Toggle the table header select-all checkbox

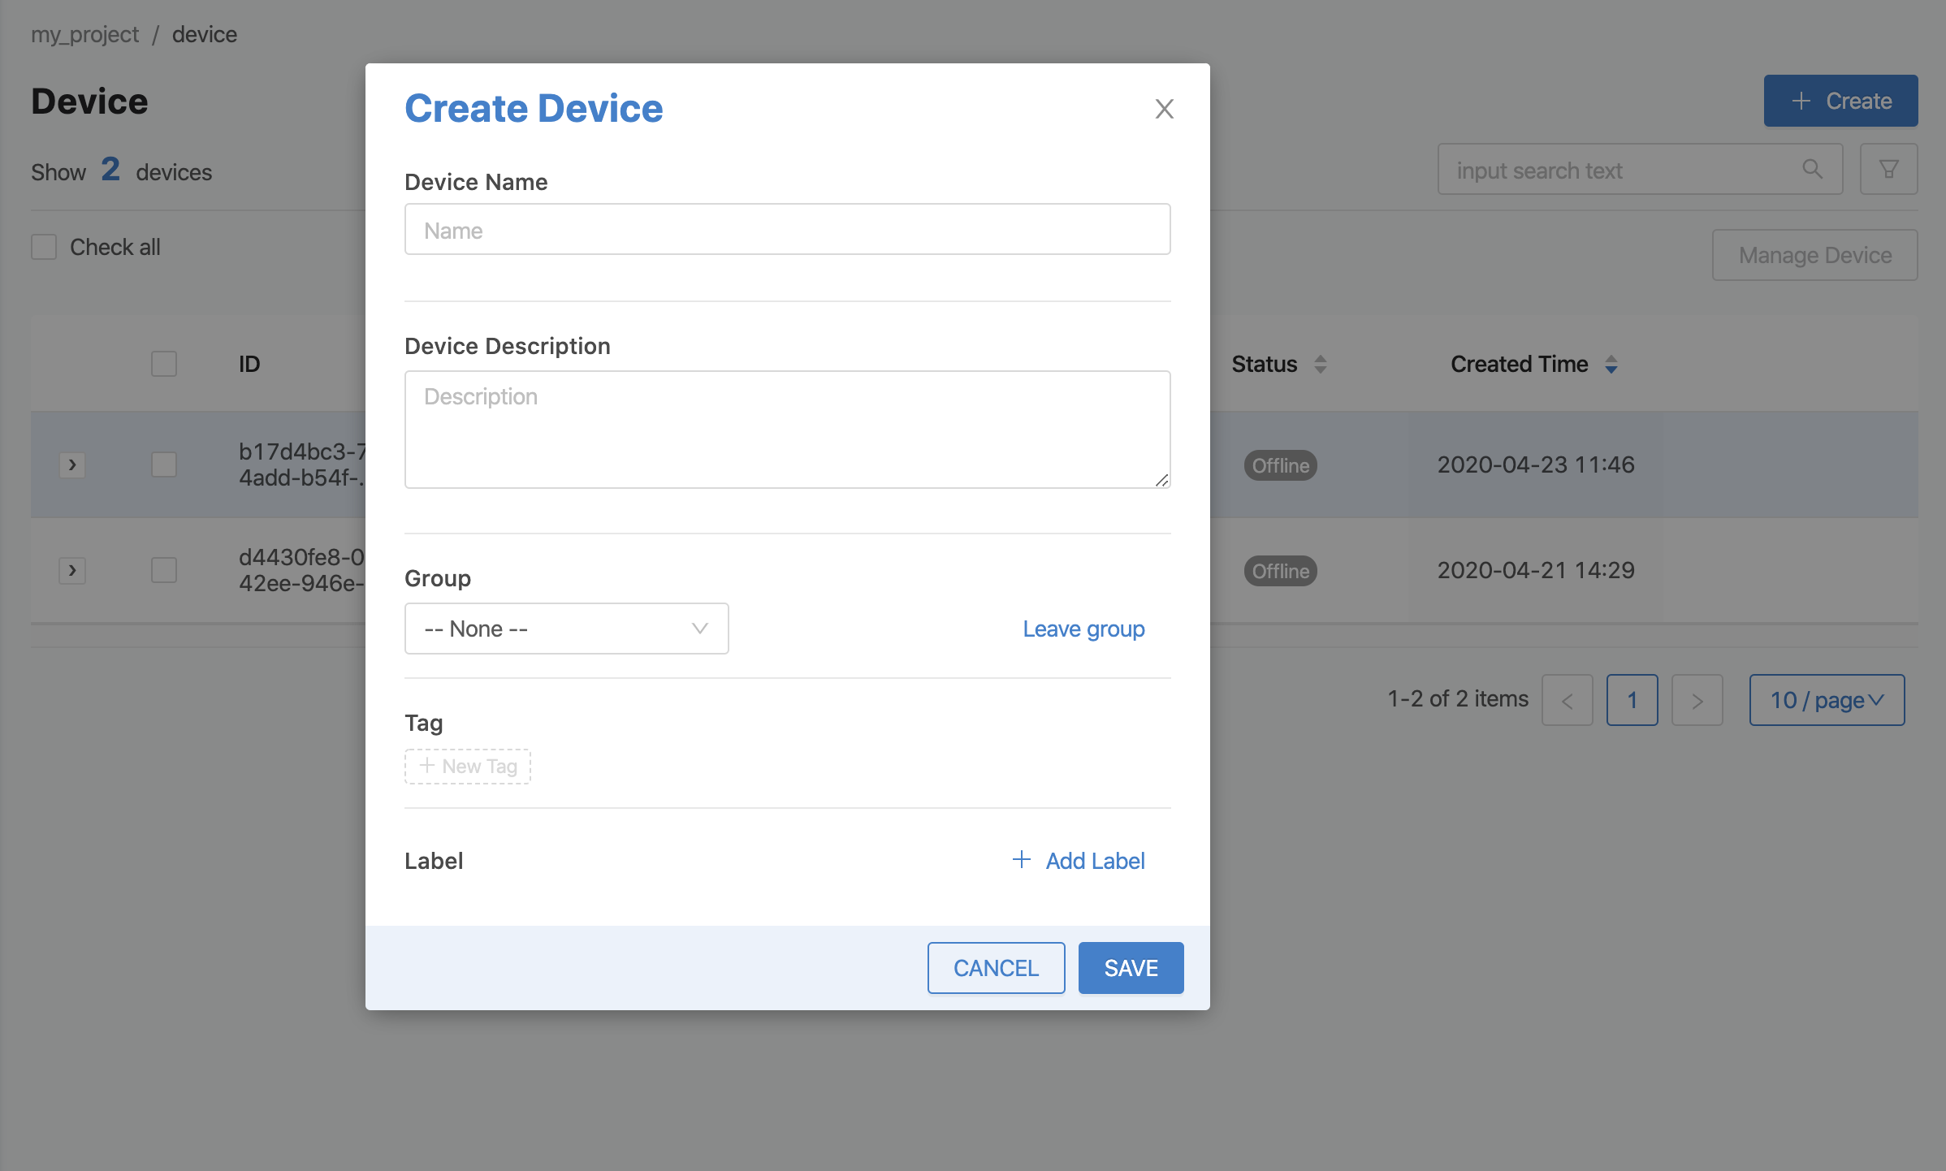click(164, 364)
